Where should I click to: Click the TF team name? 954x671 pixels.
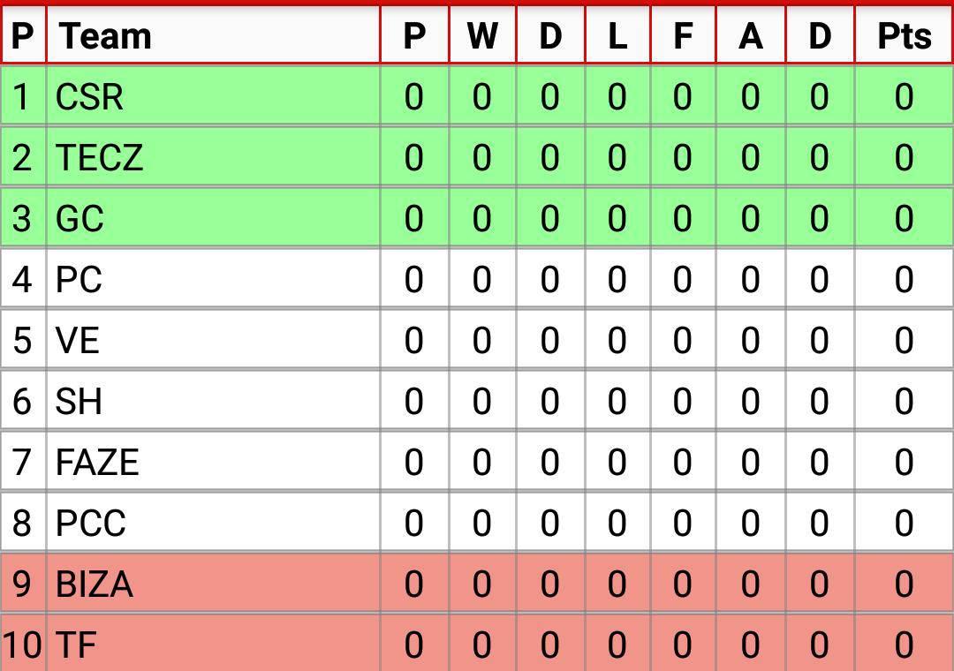point(76,645)
